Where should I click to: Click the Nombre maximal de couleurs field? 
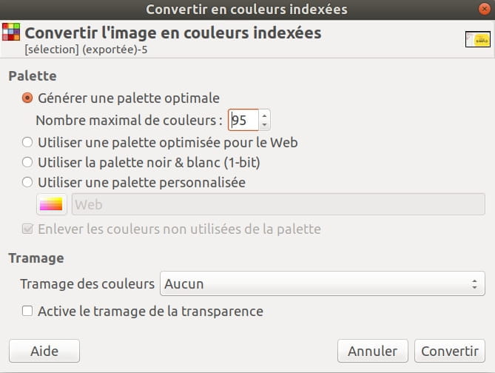coord(243,120)
